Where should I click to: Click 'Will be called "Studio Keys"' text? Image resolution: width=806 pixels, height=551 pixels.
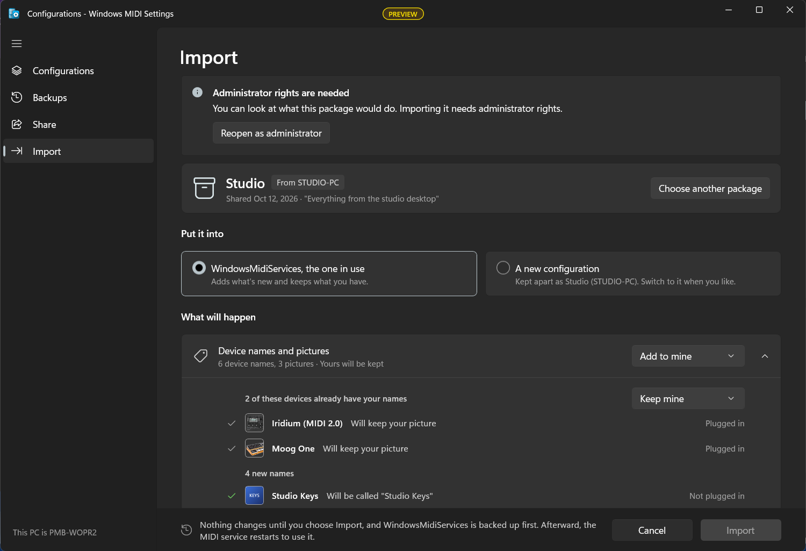point(380,496)
